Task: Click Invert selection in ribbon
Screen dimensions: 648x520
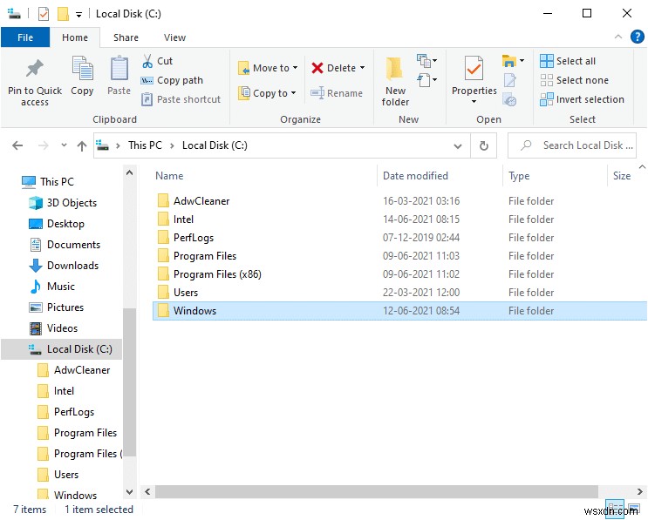Action: [x=582, y=99]
